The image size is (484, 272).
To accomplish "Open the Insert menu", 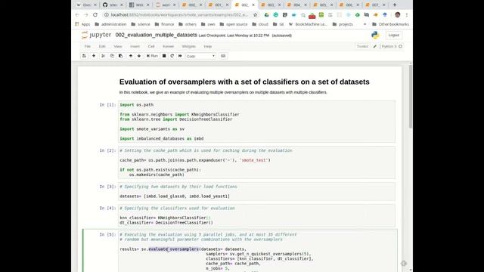I will (x=135, y=47).
